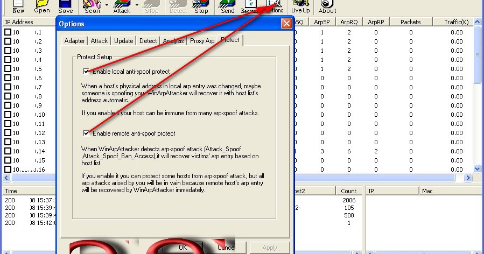The width and height of the screenshot is (484, 254).
Task: Sort by ArpSP column header
Action: tap(321, 22)
